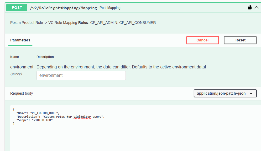
Task: Click the "Scope": "VIDIEDITOR" line in JSON body
Action: (x=34, y=120)
